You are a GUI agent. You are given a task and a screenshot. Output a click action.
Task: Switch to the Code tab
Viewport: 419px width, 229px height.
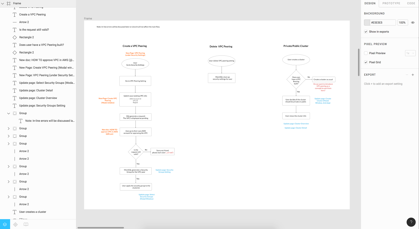[411, 3]
